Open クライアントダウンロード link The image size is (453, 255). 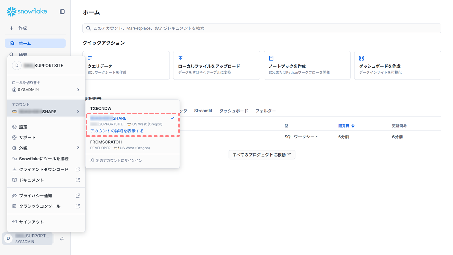(46, 169)
